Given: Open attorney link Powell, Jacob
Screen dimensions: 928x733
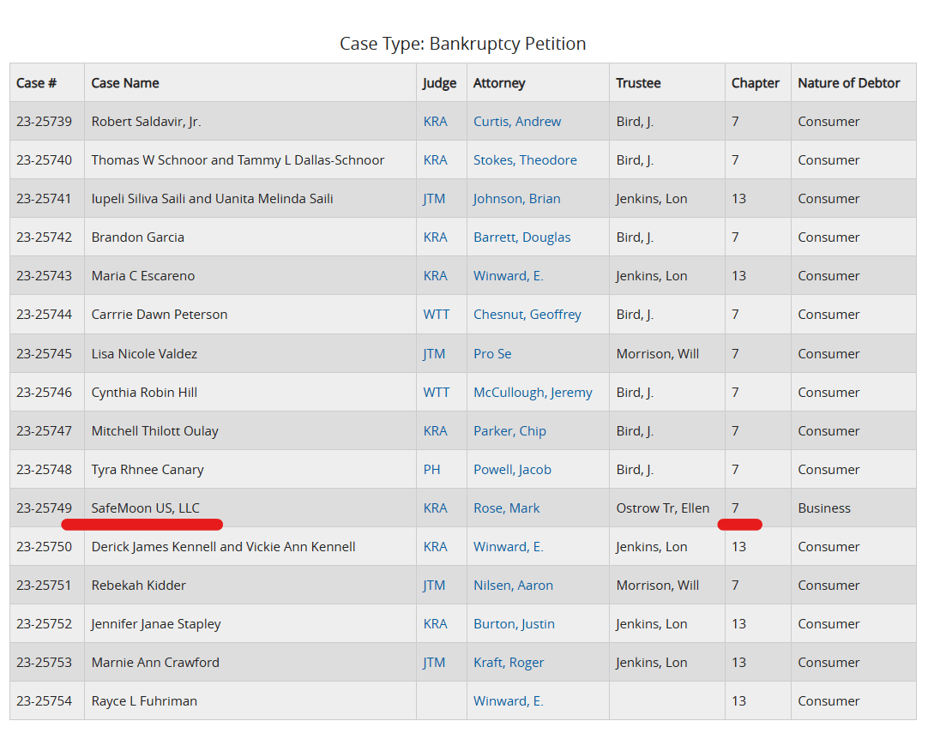Looking at the screenshot, I should click(512, 470).
